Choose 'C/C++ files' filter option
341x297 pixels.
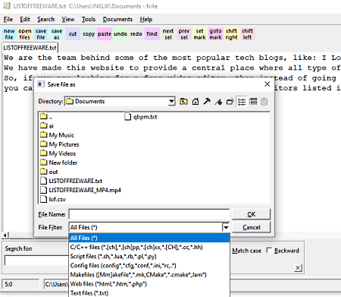(x=149, y=247)
